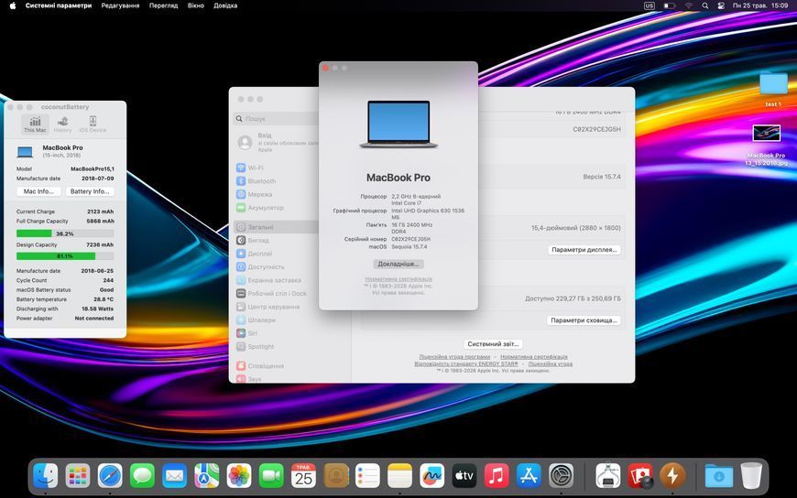The image size is (797, 498).
Task: Click coconutBattery lightning bolt Dock icon
Action: (672, 476)
